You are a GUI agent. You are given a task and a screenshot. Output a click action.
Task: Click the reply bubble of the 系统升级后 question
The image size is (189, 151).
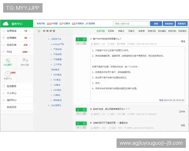pos(84,109)
